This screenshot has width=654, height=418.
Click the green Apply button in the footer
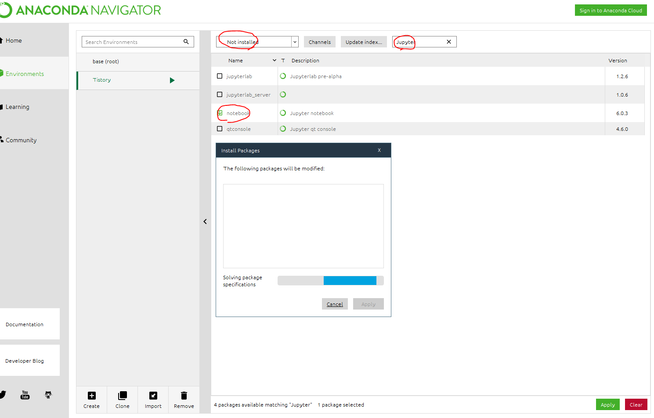click(x=608, y=404)
